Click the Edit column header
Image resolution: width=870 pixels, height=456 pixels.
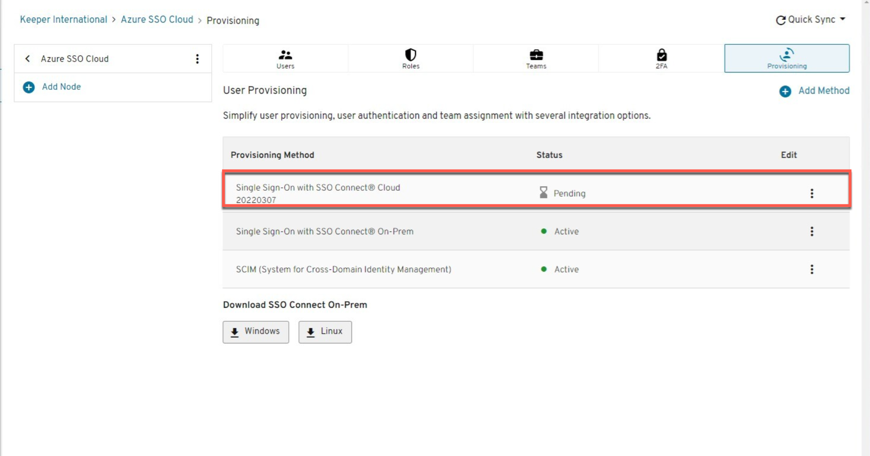(x=789, y=155)
